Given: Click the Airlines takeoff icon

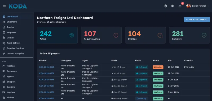Looking at the screenshot, I should pyautogui.click(x=4, y=98).
